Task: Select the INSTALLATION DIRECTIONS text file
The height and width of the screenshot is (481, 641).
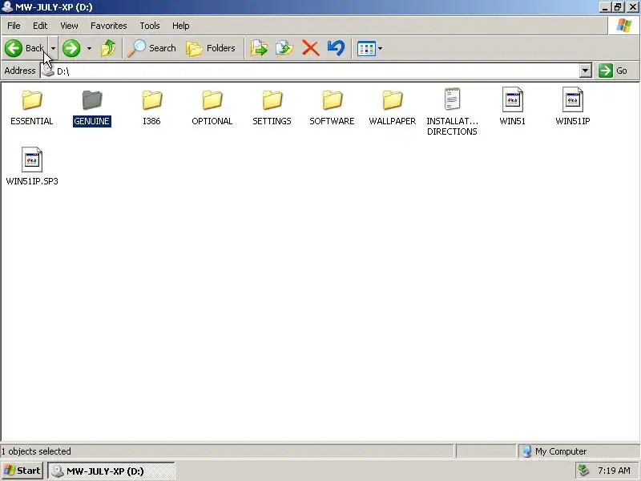Action: pyautogui.click(x=452, y=111)
